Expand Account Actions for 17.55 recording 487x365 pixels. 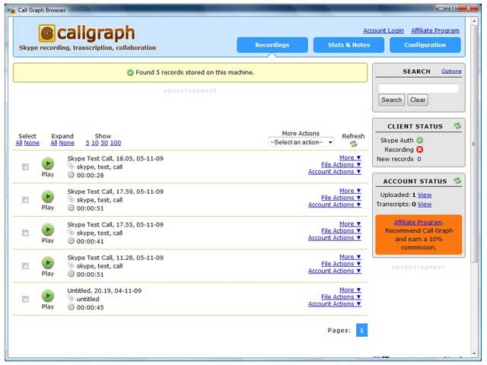[334, 238]
